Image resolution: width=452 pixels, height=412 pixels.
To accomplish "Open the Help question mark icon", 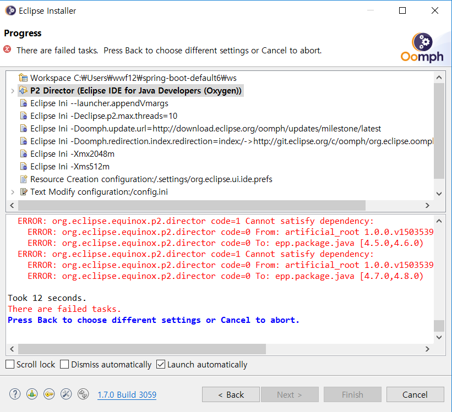I will (15, 394).
